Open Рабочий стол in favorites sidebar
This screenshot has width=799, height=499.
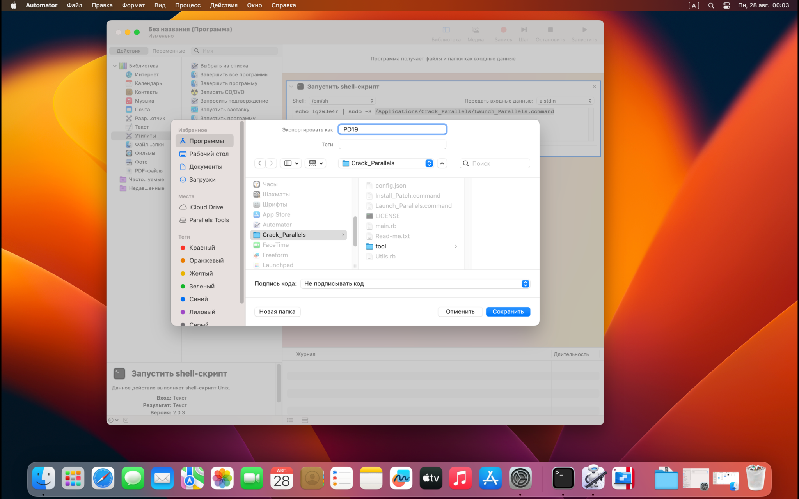tap(204, 154)
